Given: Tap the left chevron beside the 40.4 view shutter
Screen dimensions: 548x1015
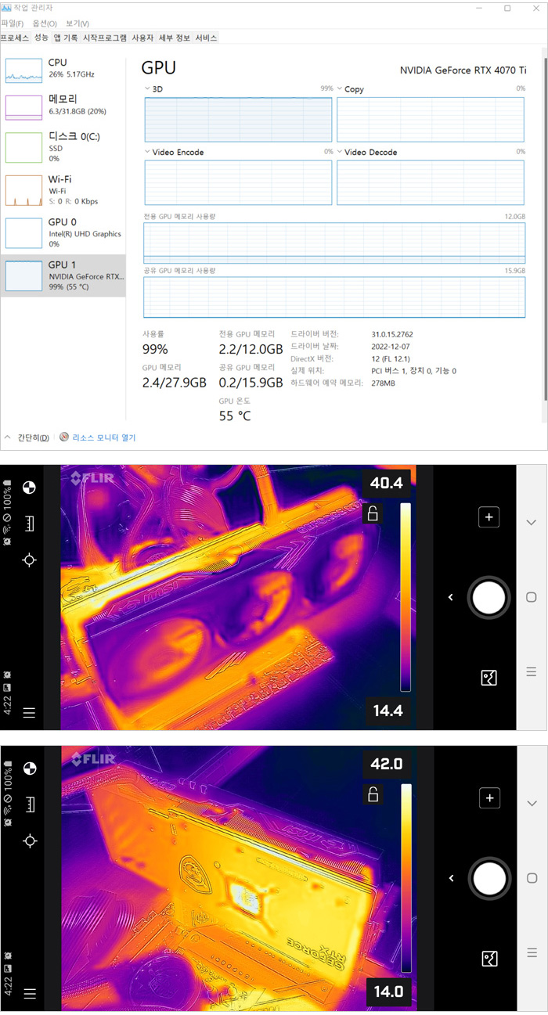Looking at the screenshot, I should [451, 598].
